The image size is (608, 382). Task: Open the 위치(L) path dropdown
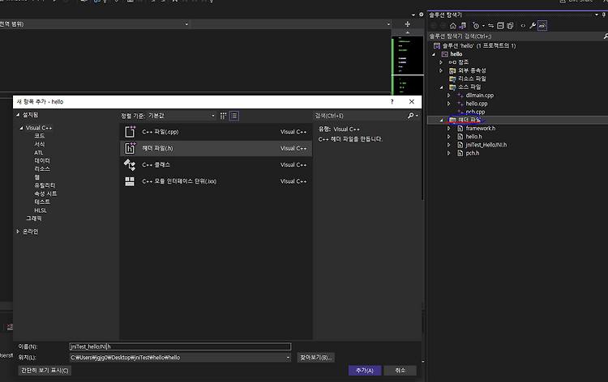tap(288, 358)
